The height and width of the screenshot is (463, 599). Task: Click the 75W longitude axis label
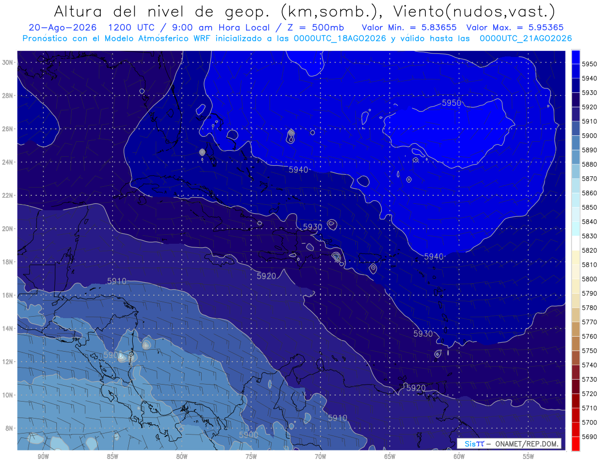pos(251,457)
